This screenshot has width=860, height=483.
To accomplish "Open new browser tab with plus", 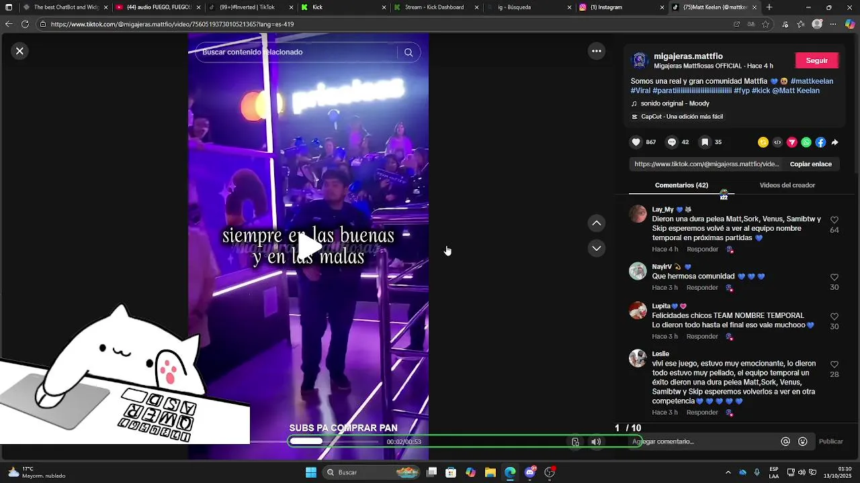I will [x=769, y=7].
